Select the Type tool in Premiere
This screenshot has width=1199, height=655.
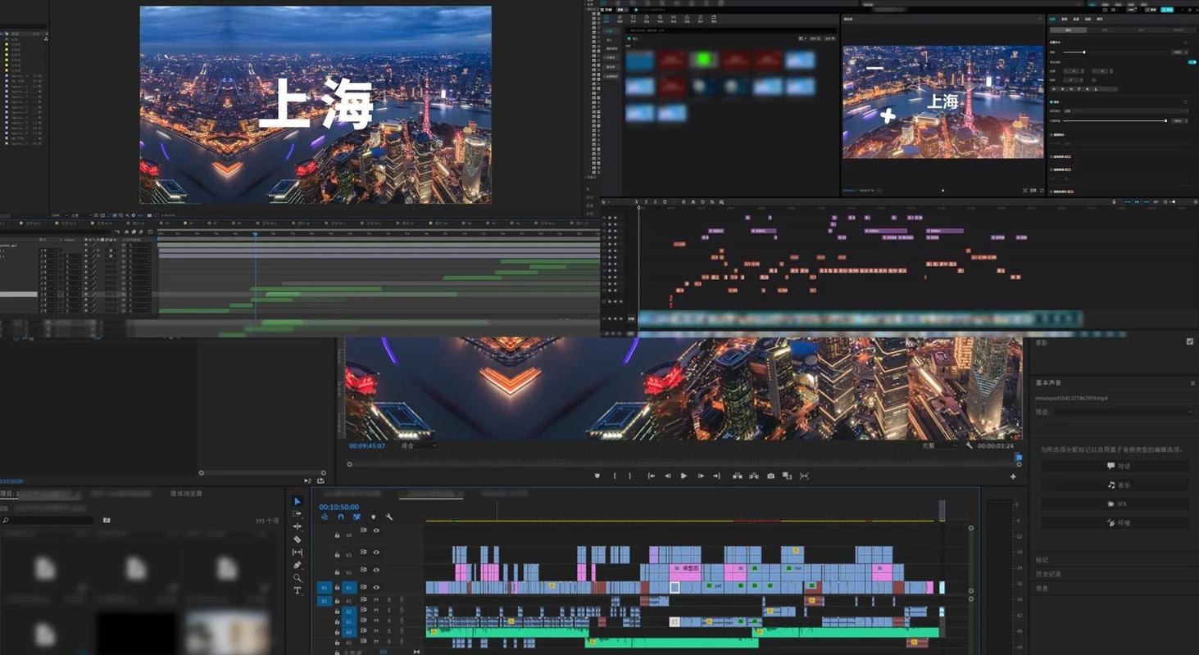(297, 590)
